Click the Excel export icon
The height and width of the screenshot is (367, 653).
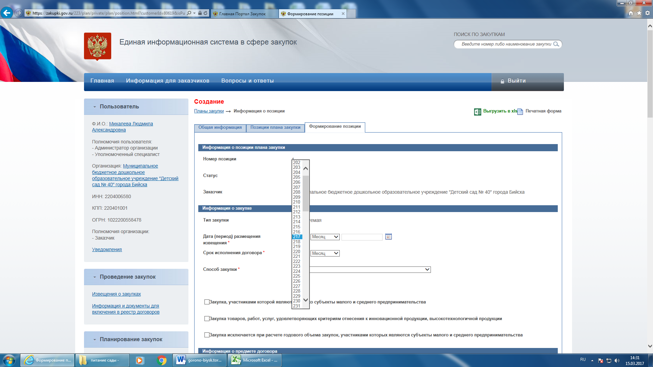[478, 112]
